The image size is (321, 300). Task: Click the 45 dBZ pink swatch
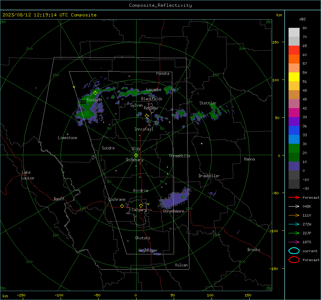(x=294, y=103)
